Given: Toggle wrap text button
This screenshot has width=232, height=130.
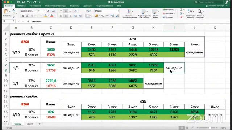Looking at the screenshot, I should coord(88,11).
